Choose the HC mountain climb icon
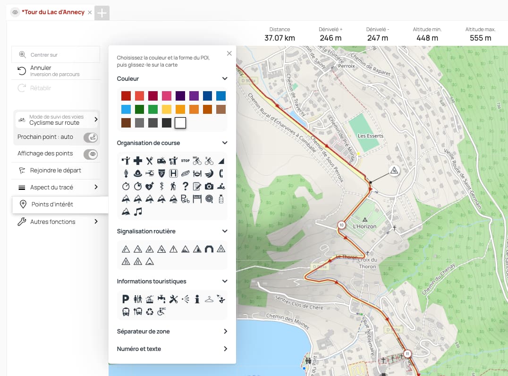 (x=173, y=199)
